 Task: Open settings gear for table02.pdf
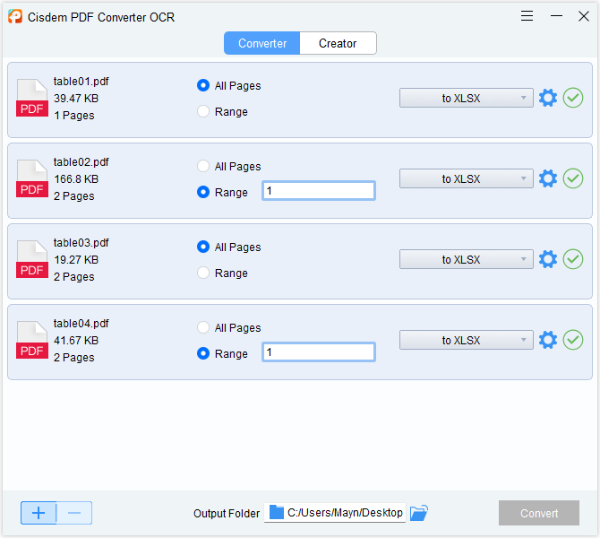click(548, 178)
